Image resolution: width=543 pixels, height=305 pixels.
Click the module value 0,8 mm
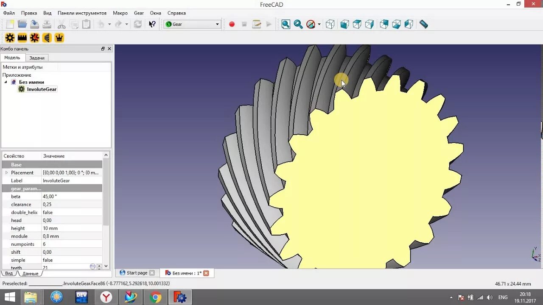click(72, 236)
